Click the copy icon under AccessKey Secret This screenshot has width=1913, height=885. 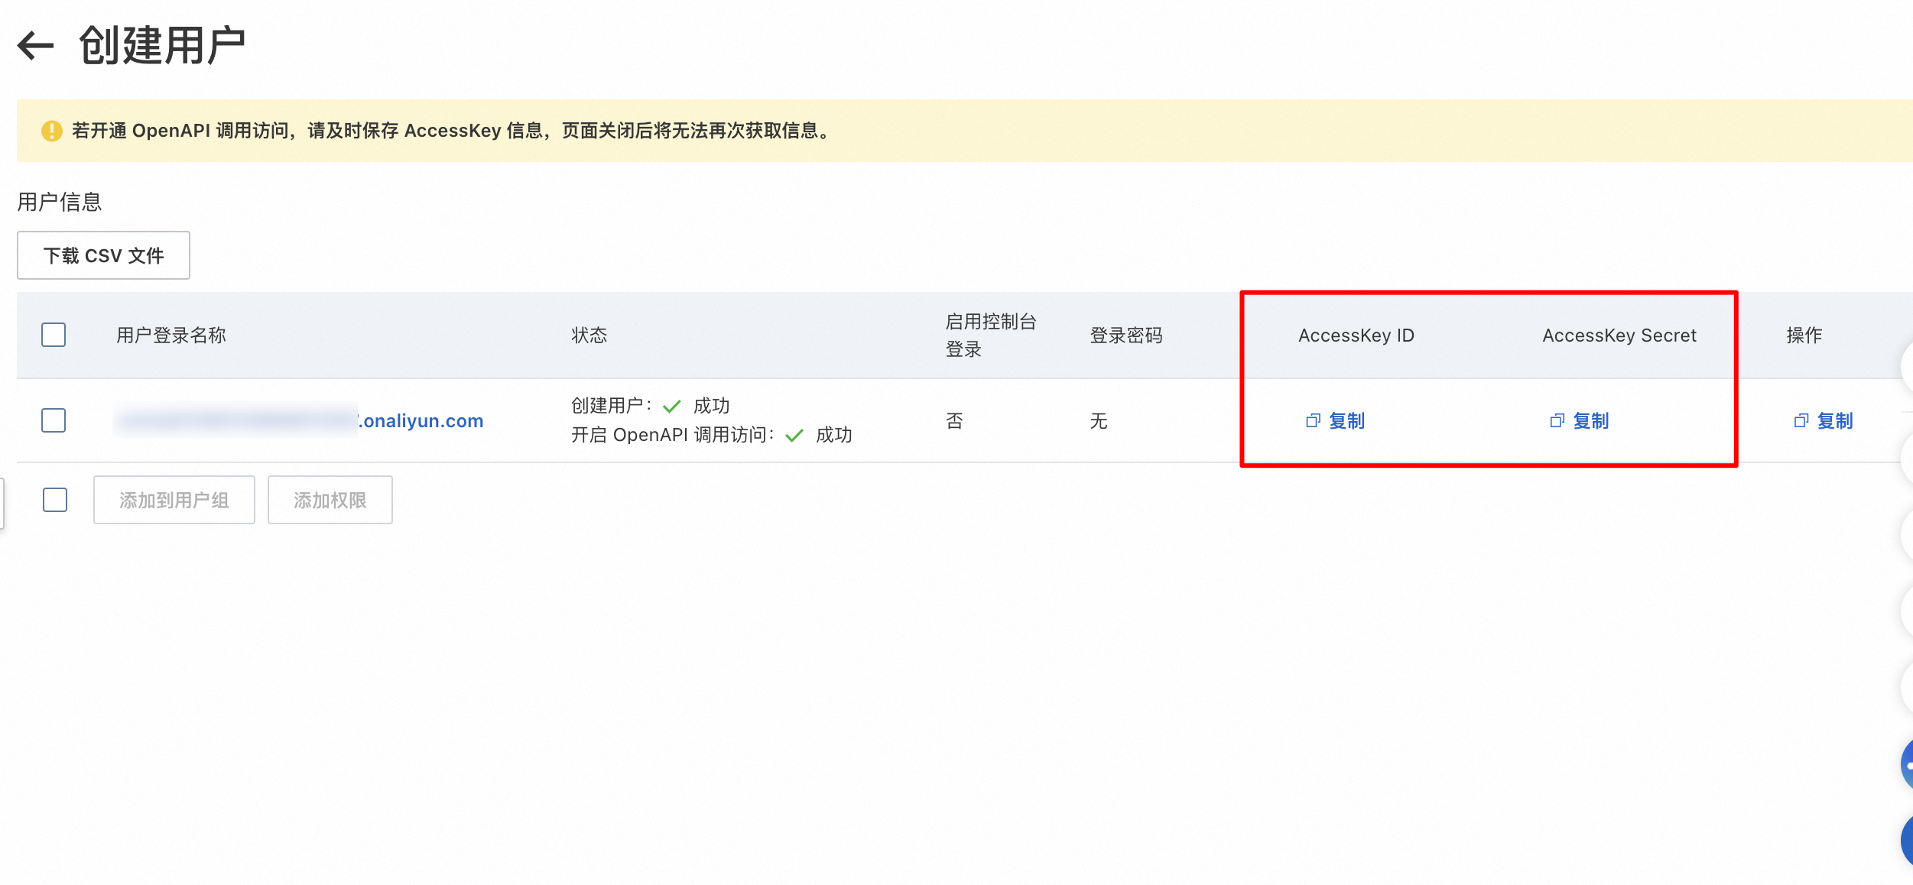pos(1557,421)
